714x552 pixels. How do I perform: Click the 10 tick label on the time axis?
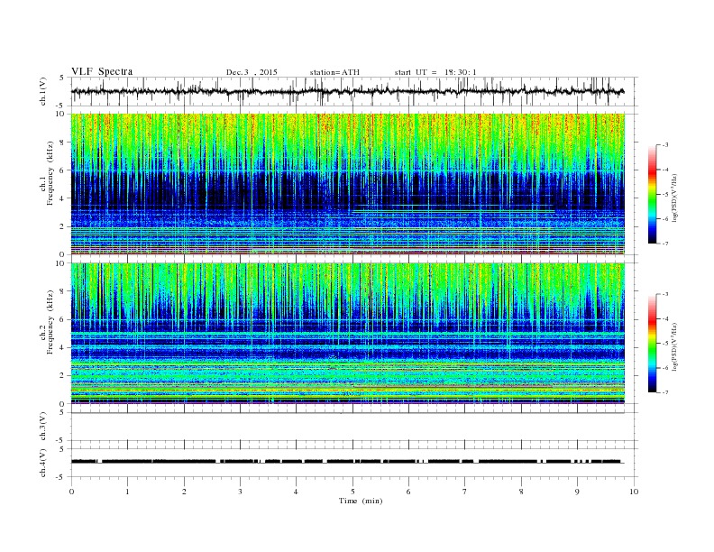tap(634, 492)
